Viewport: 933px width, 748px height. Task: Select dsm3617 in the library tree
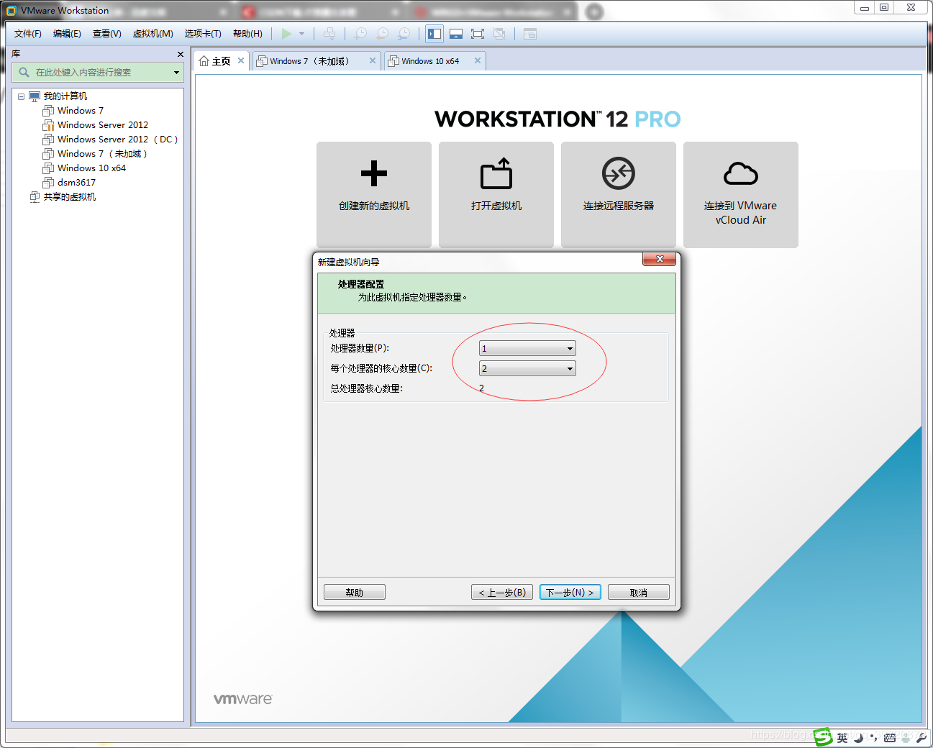coord(76,183)
